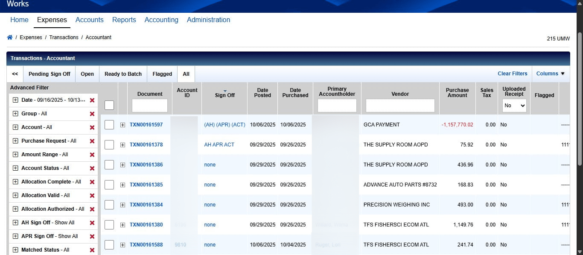Click the Vendor filter text box

pos(400,106)
